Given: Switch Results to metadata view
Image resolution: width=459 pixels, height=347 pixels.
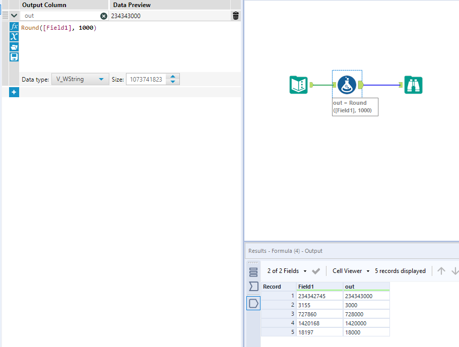Looking at the screenshot, I should click(253, 286).
